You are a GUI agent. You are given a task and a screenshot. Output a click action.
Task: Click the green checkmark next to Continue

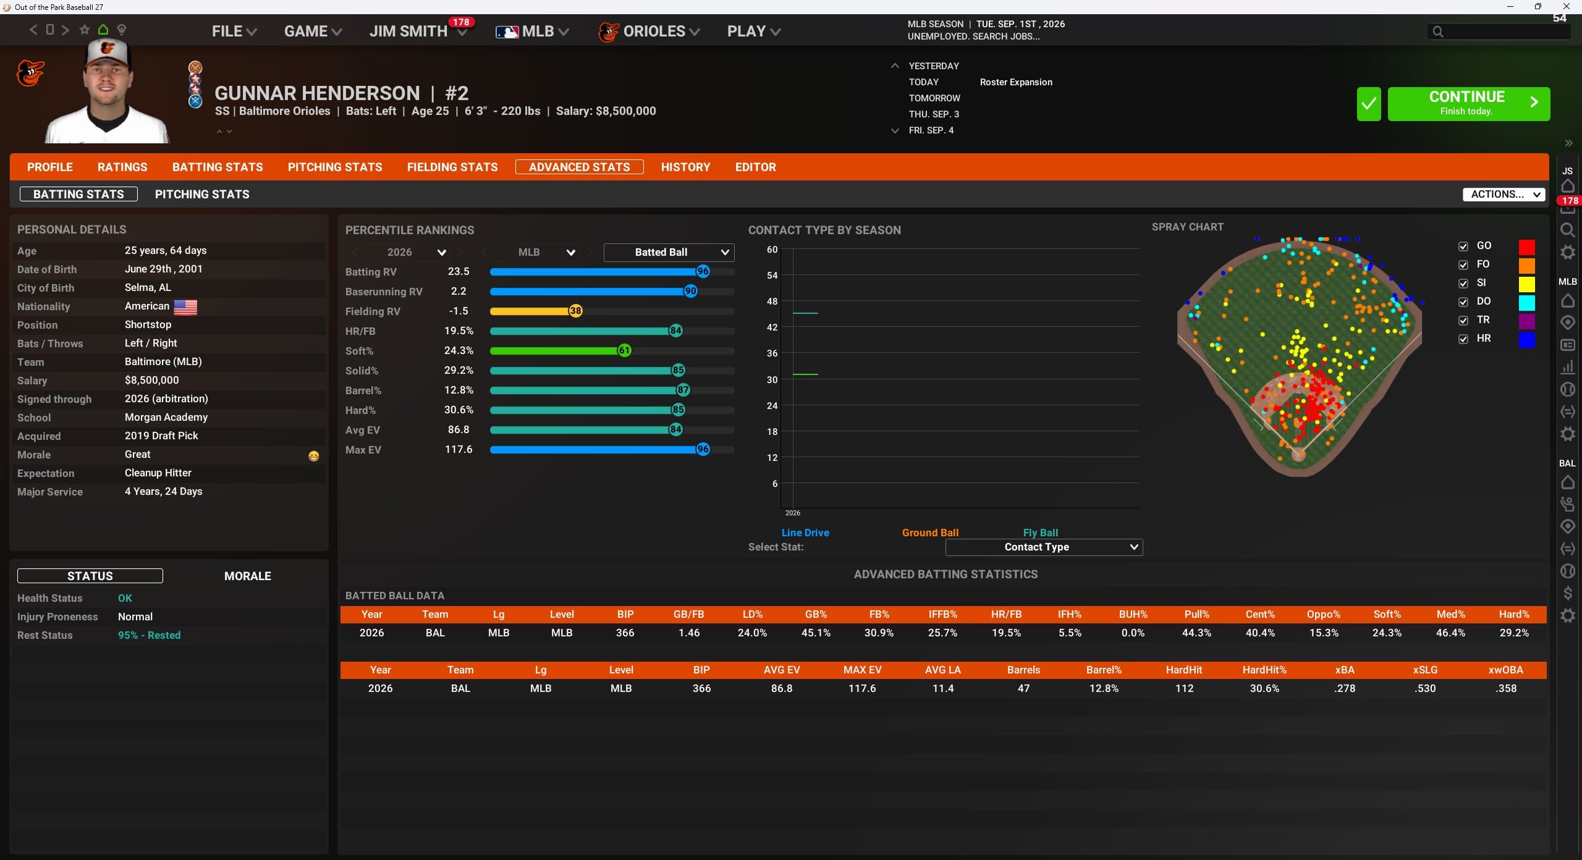pos(1369,104)
